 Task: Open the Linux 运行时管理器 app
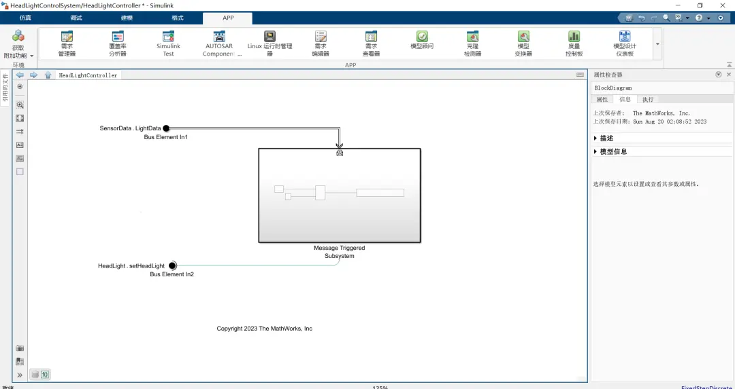(x=269, y=43)
